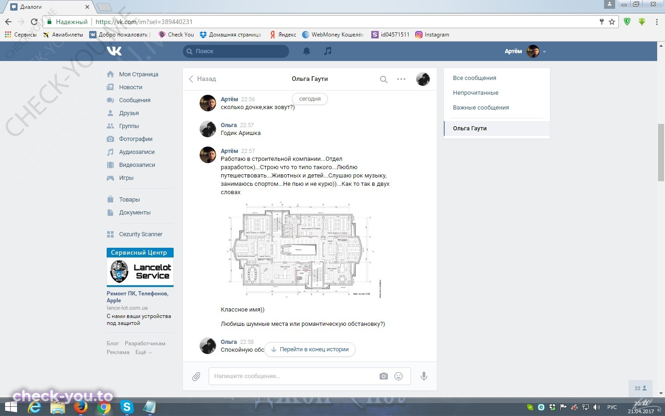Image resolution: width=665 pixels, height=416 pixels.
Task: Open Документы in left menu
Action: click(135, 213)
